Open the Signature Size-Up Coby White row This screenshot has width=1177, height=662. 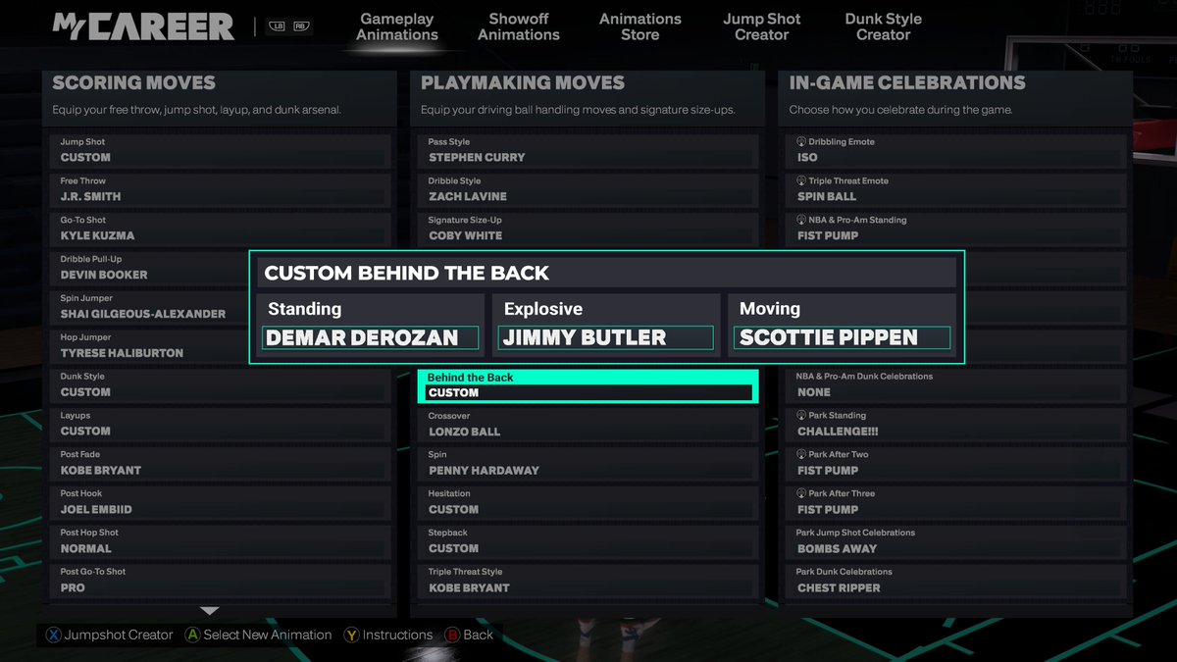point(588,229)
